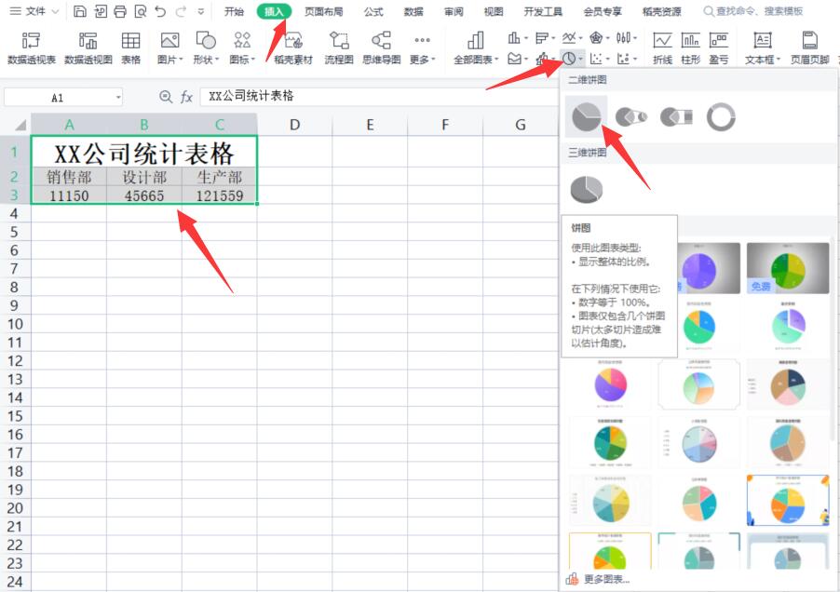Select the 3D pie chart type

(x=586, y=189)
